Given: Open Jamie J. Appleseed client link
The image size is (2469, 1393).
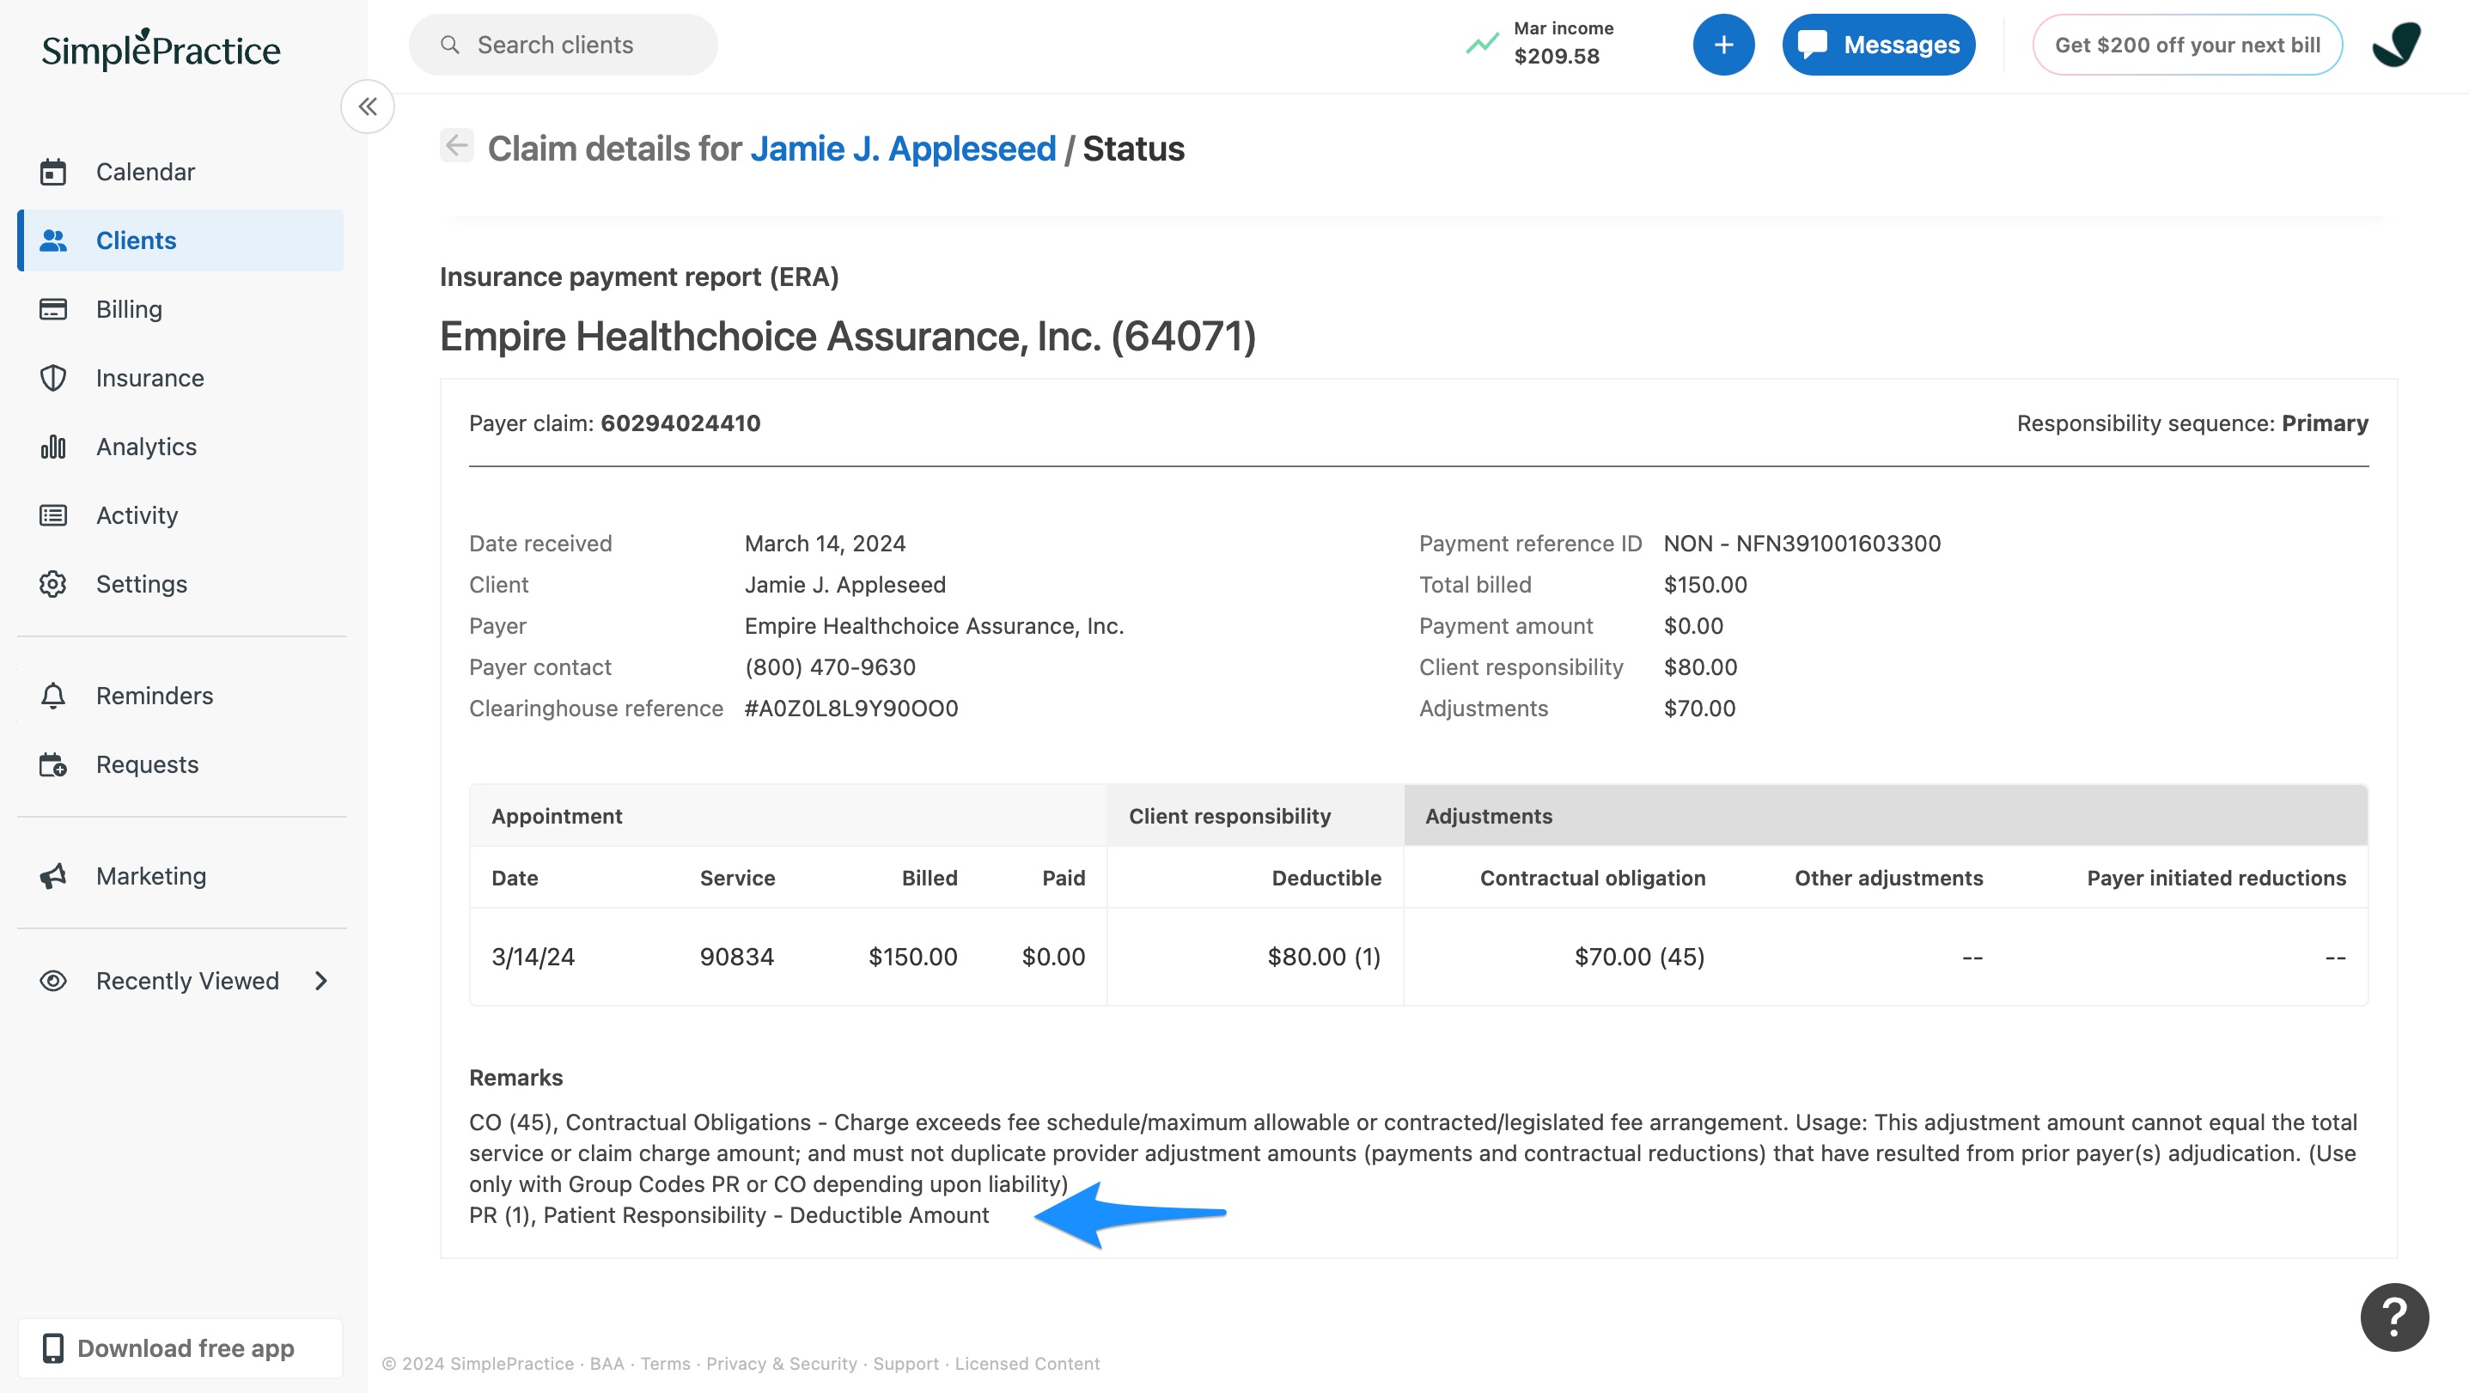Looking at the screenshot, I should coord(903,149).
